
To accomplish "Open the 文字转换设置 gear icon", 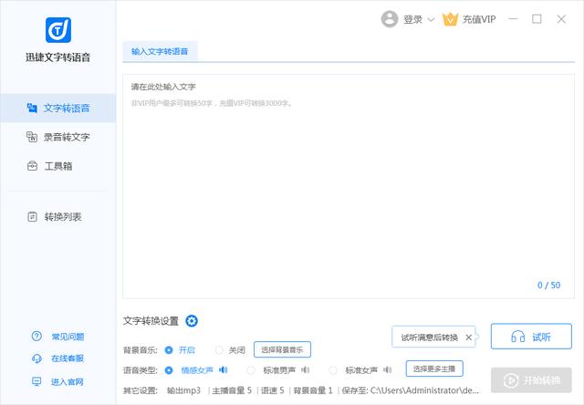I will pyautogui.click(x=192, y=321).
